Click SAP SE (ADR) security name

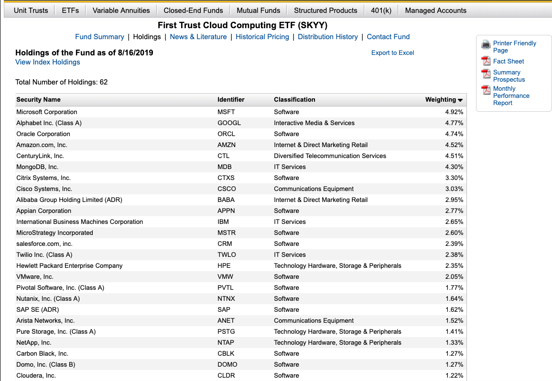37,309
